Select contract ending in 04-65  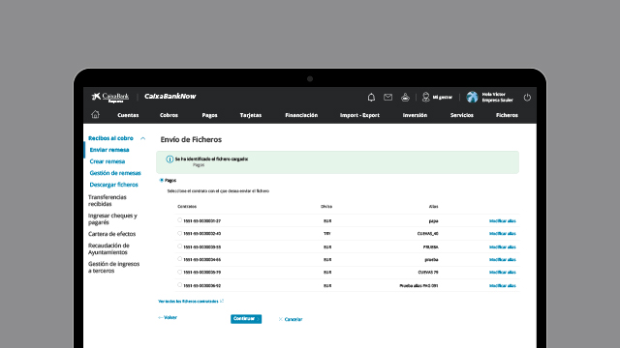click(x=179, y=259)
